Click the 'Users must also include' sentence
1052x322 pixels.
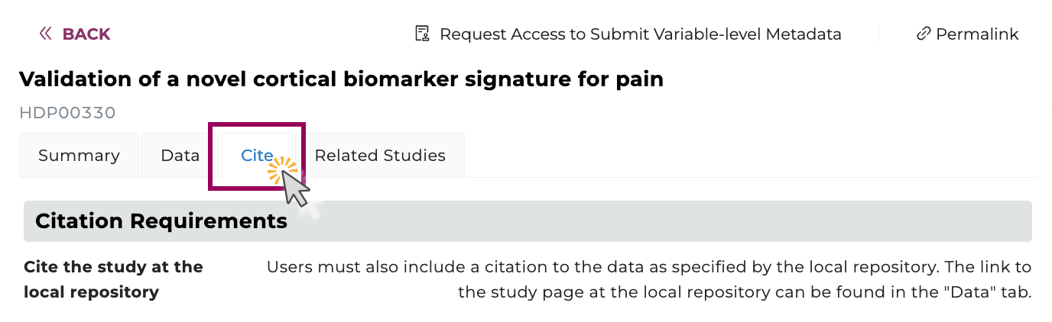(648, 267)
